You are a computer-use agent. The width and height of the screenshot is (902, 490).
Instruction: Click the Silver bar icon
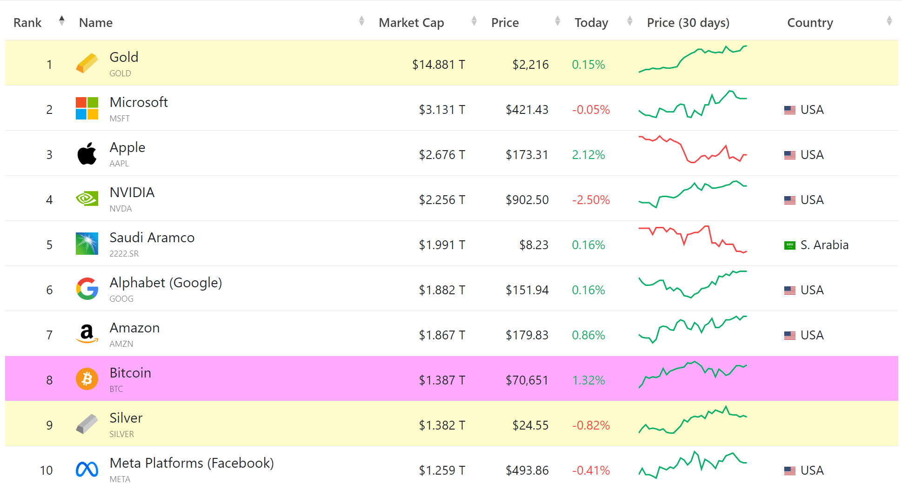(x=87, y=424)
